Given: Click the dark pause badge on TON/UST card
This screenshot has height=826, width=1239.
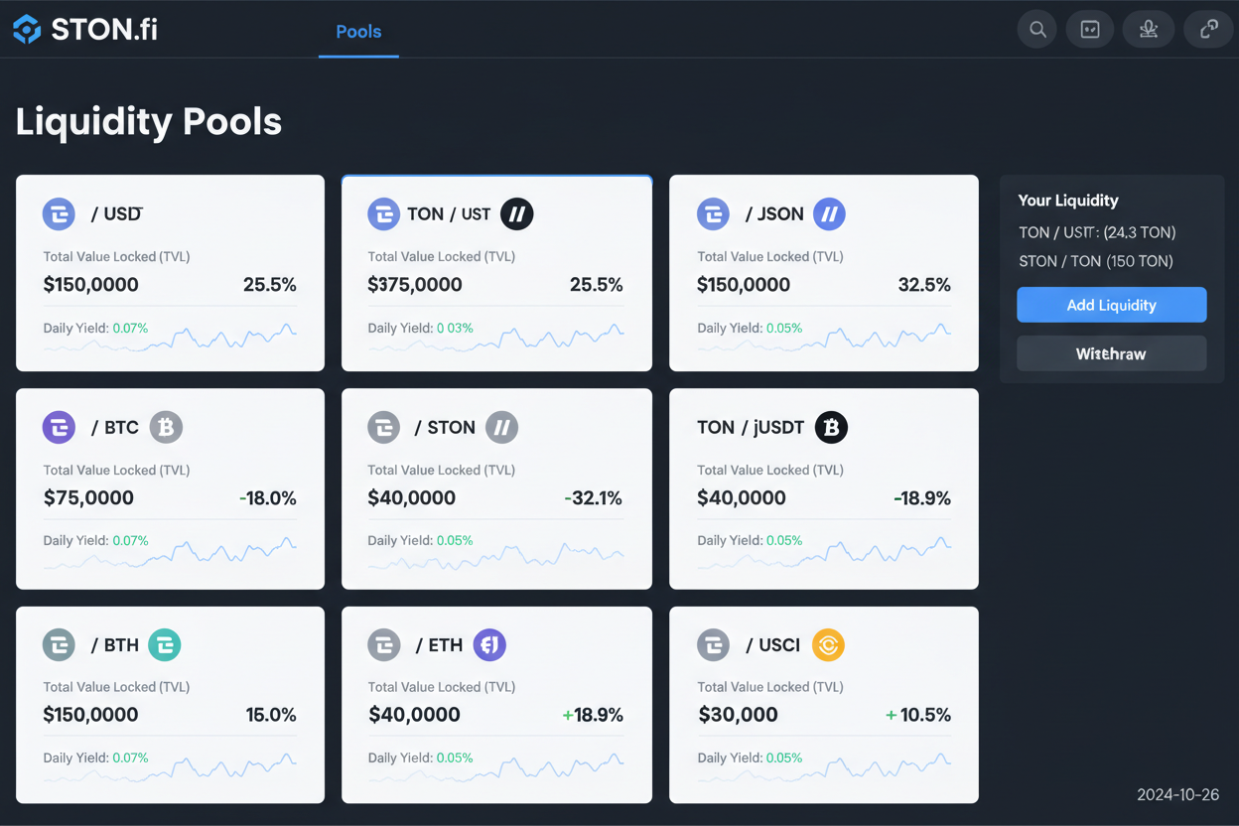Looking at the screenshot, I should [x=516, y=213].
